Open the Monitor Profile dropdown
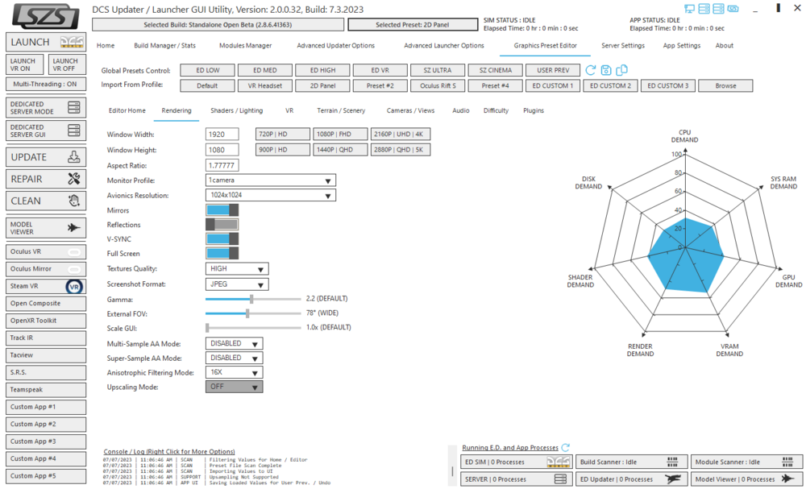806x489 pixels. [x=270, y=180]
